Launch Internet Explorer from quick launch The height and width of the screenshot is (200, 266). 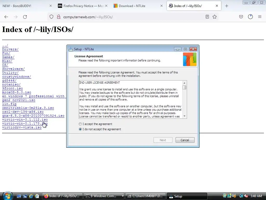31,196
